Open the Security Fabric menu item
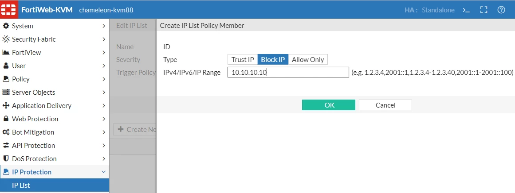 click(55, 39)
